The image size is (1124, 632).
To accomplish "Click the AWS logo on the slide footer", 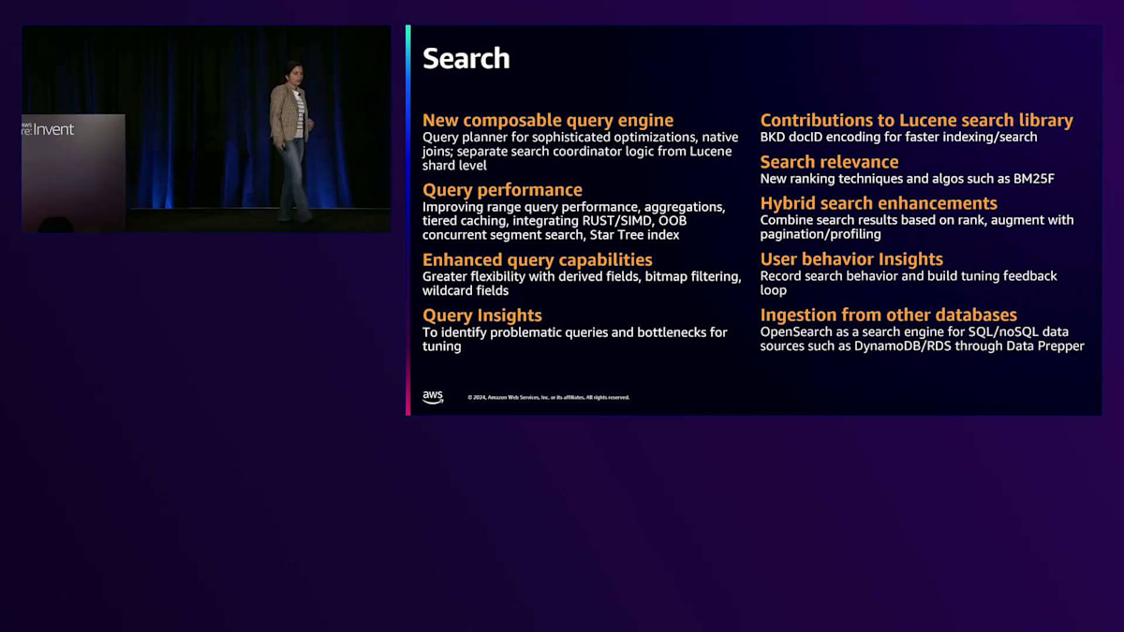I will 433,397.
